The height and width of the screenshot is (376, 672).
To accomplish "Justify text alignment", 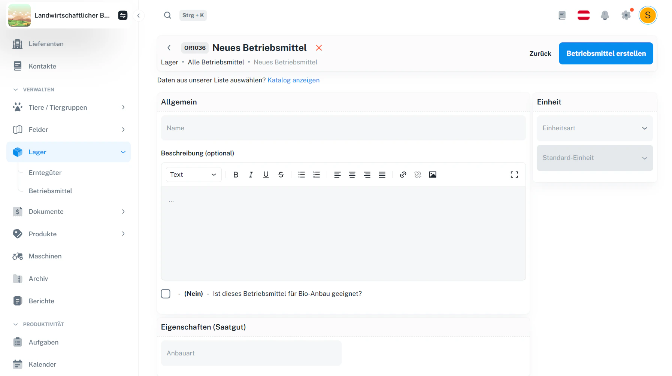I will click(382, 175).
